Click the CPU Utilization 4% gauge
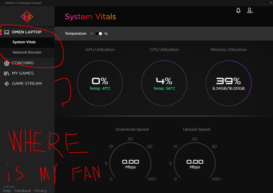273x193 pixels. click(x=164, y=83)
